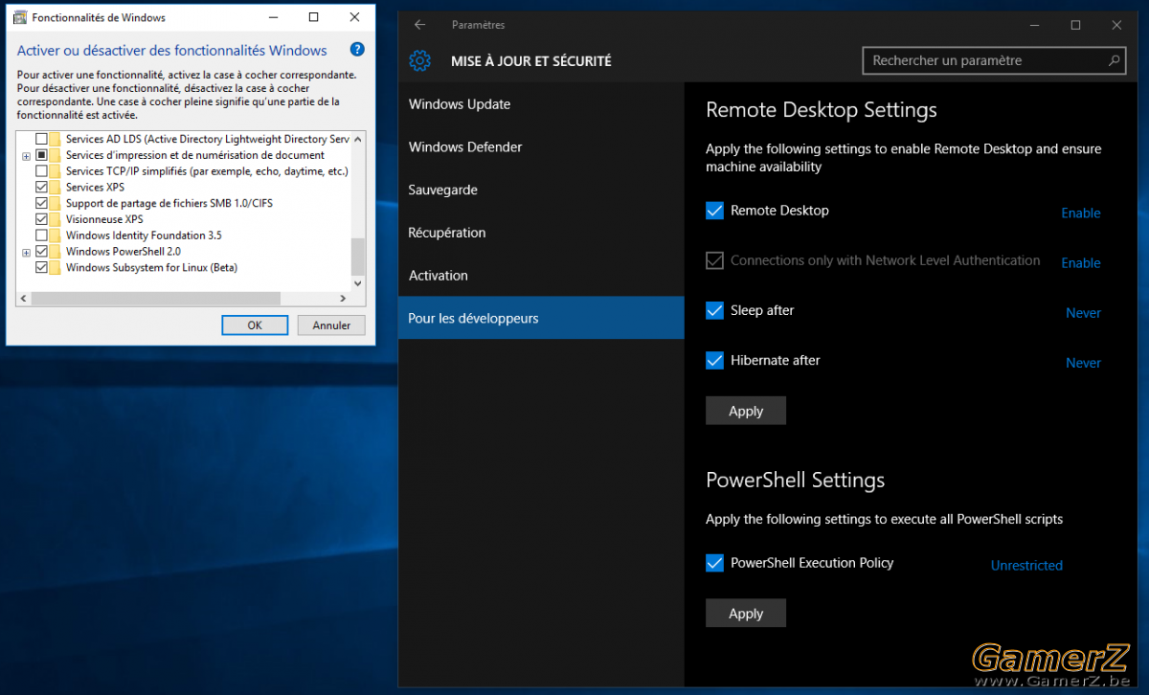The height and width of the screenshot is (695, 1149).
Task: Check the Services AD LDS checkbox
Action: [x=41, y=140]
